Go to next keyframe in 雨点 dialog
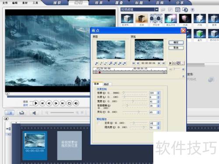Image resolution: width=219 pixels, height=164 pixels. pyautogui.click(x=124, y=63)
